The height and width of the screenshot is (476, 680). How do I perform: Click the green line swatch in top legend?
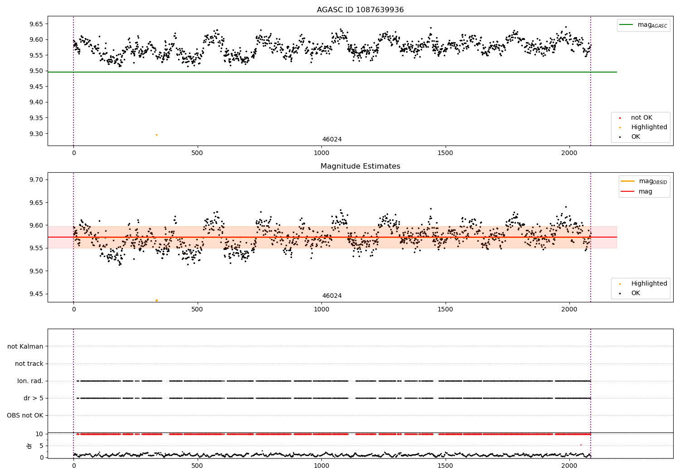pyautogui.click(x=627, y=25)
